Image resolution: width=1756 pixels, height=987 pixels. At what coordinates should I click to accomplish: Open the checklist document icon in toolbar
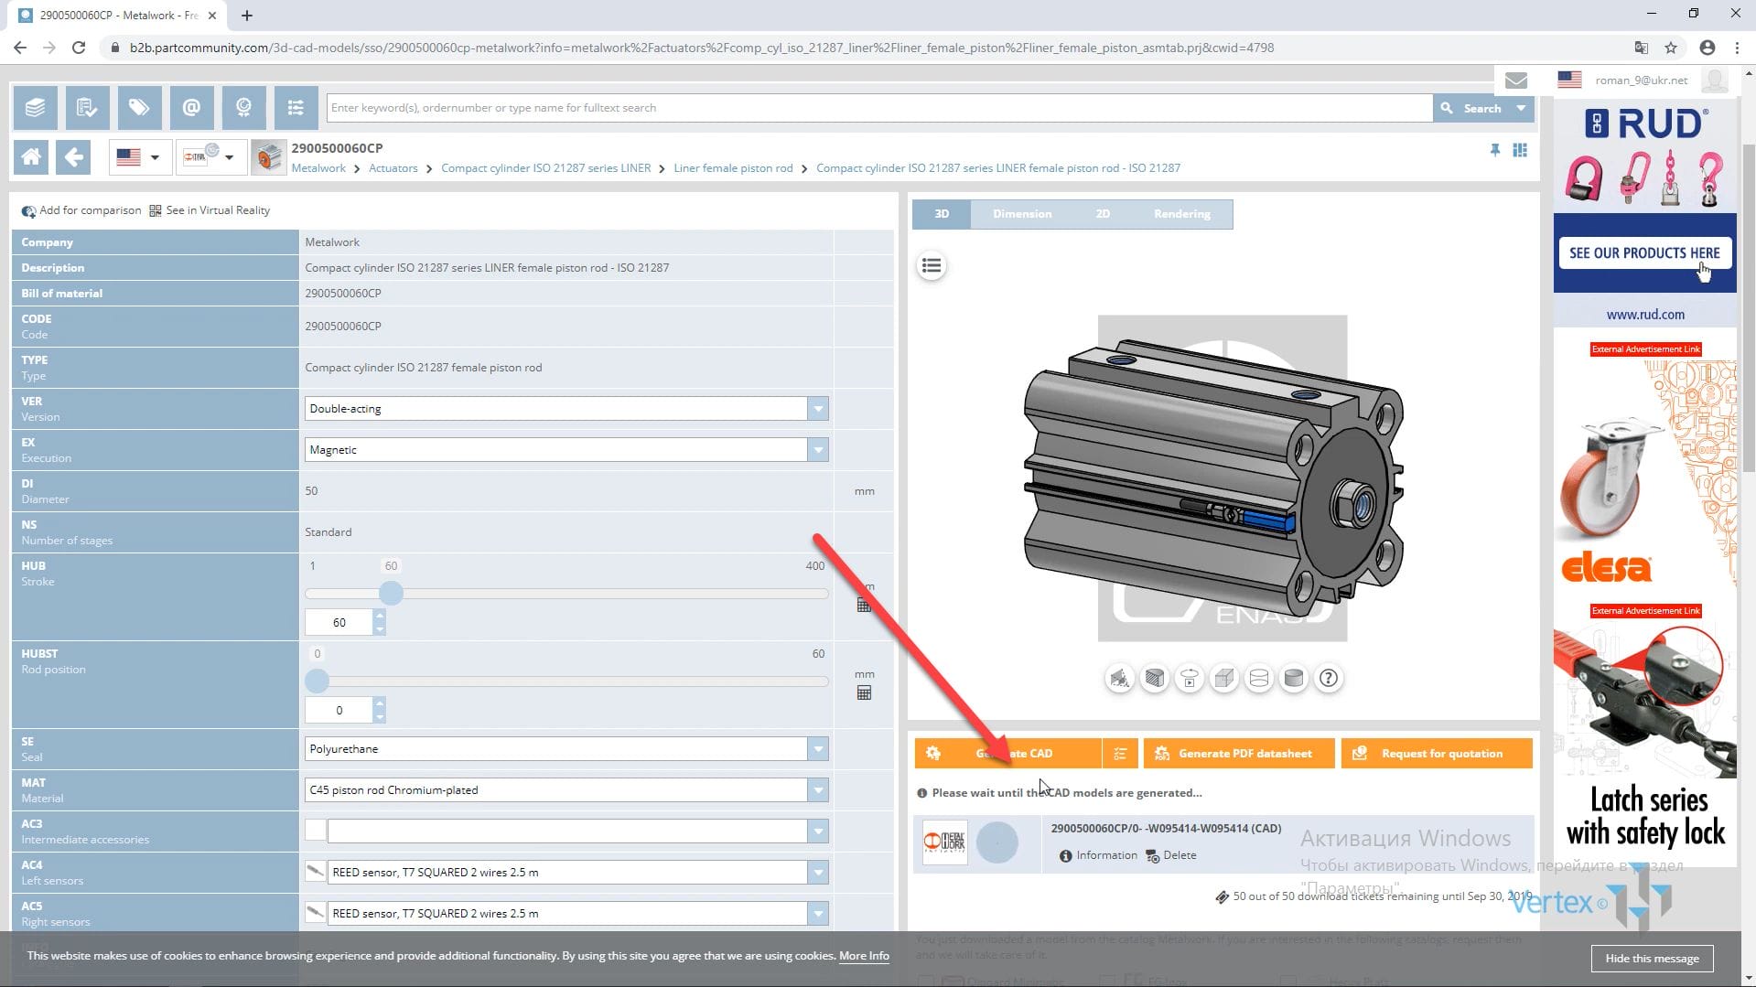[87, 108]
